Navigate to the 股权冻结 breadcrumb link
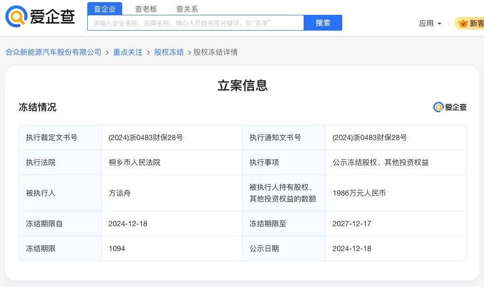The width and height of the screenshot is (484, 287). [x=169, y=52]
